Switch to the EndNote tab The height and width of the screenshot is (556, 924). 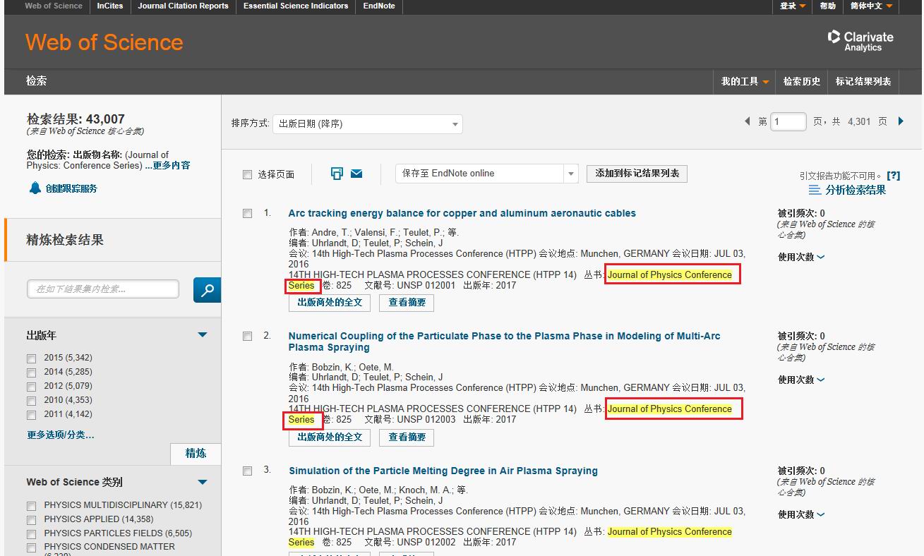tap(379, 6)
